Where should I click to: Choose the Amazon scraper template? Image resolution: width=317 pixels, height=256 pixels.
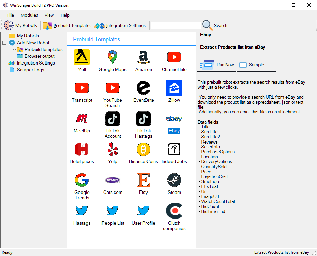click(x=143, y=57)
